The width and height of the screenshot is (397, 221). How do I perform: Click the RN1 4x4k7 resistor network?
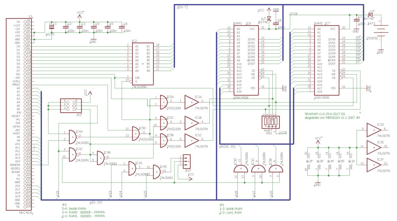click(271, 122)
